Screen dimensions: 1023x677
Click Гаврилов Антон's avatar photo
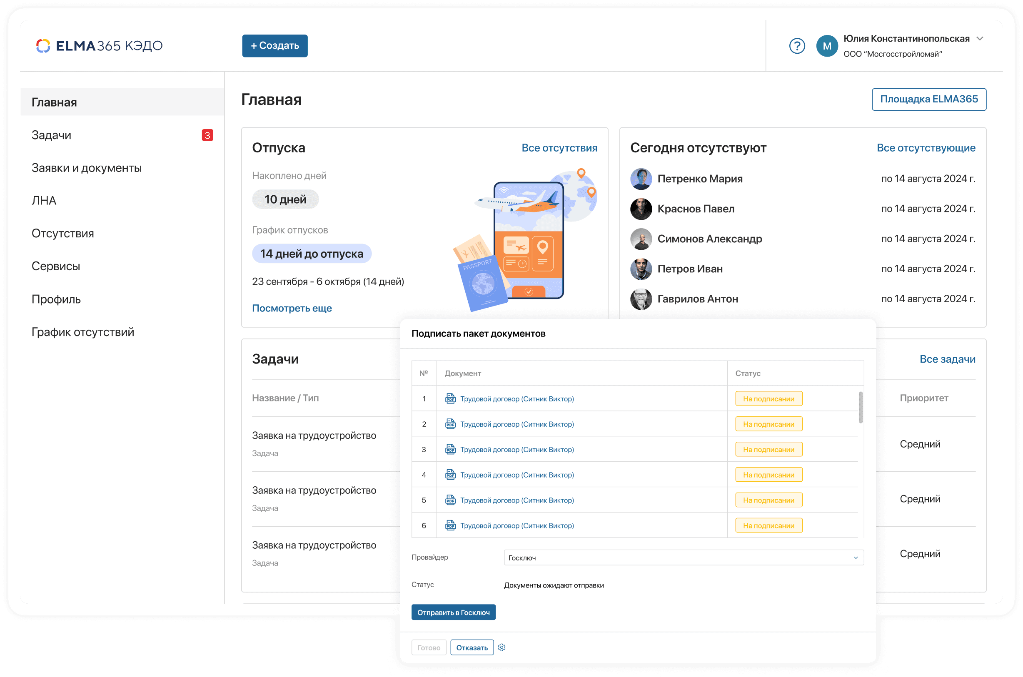(x=641, y=299)
